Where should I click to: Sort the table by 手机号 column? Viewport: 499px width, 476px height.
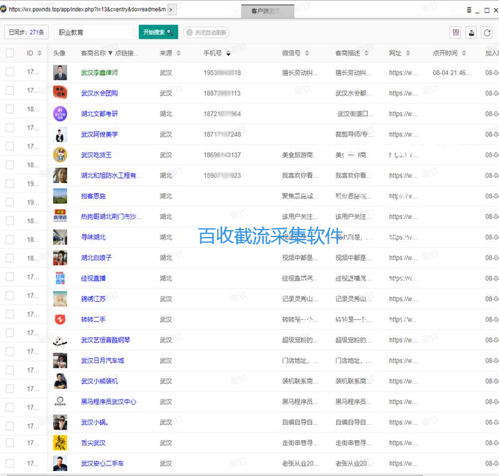click(x=228, y=53)
